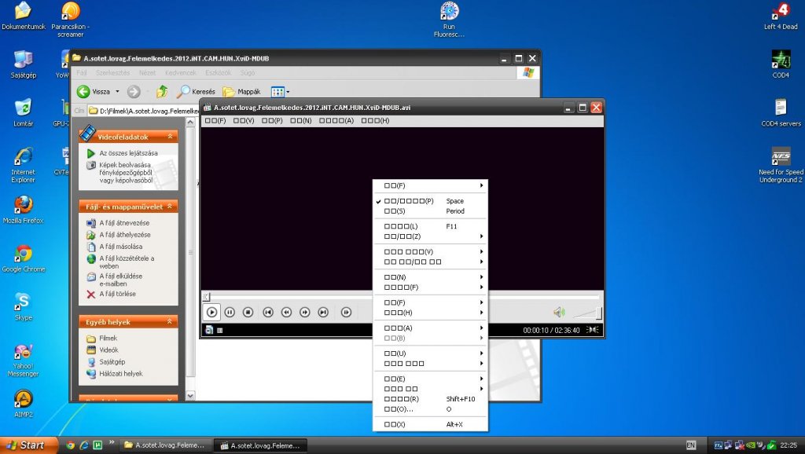Image resolution: width=805 pixels, height=454 pixels.
Task: Expand quick launch overflow chevron on taskbar
Action: pos(112,441)
